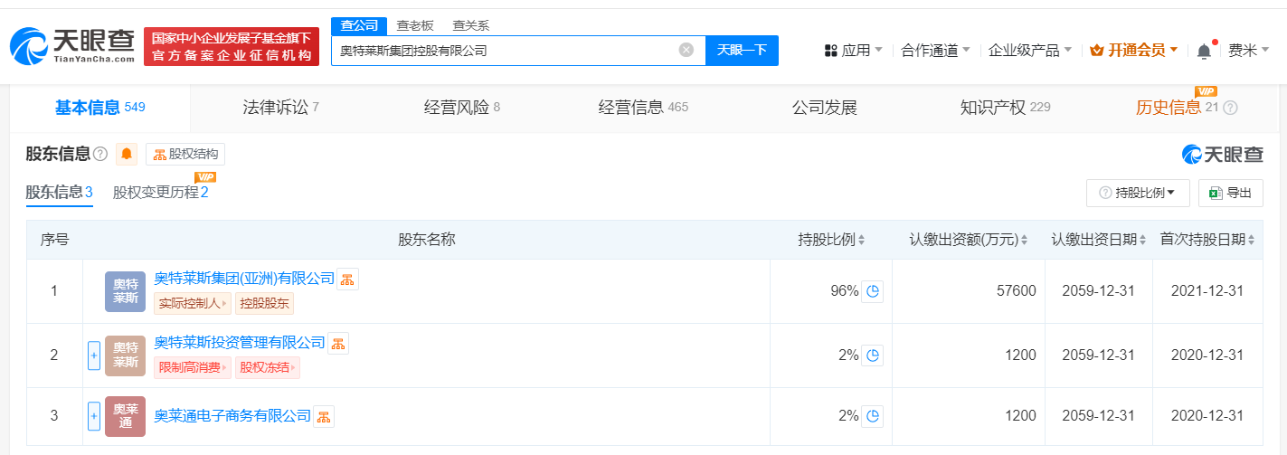The width and height of the screenshot is (1287, 455).
Task: Click pie chart icon in row 2
Action: 872,355
